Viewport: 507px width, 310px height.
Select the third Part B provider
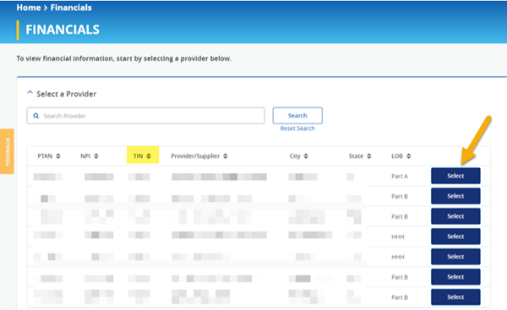[455, 277]
